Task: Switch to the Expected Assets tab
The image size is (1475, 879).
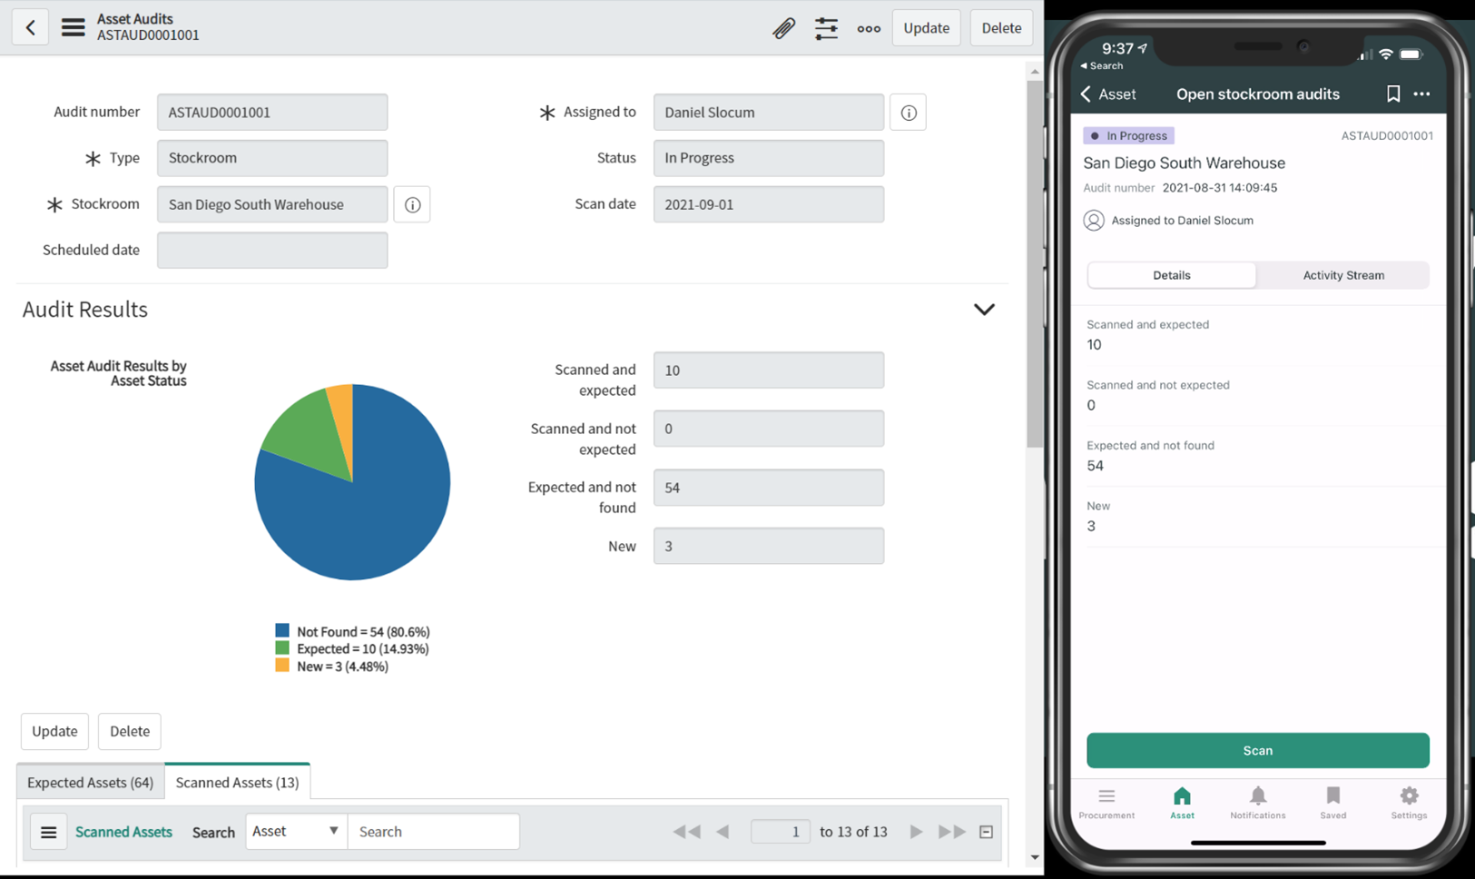Action: 89,782
